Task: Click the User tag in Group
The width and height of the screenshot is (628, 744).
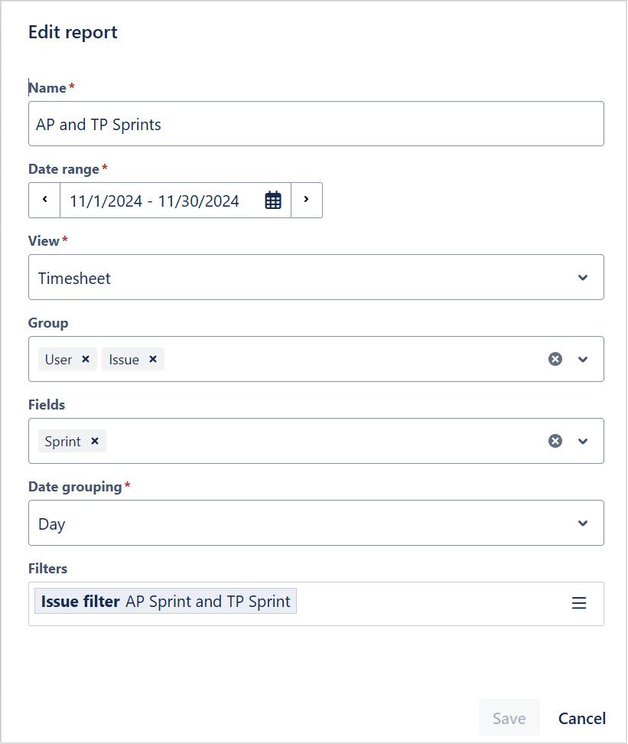Action: tap(58, 360)
